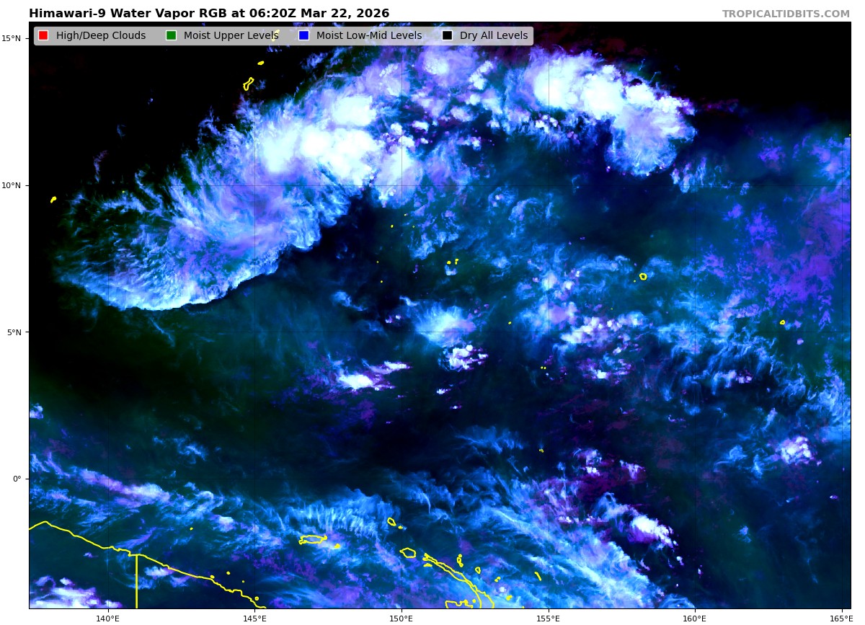Click the 140°E longitude axis label
The height and width of the screenshot is (625, 865).
107,618
